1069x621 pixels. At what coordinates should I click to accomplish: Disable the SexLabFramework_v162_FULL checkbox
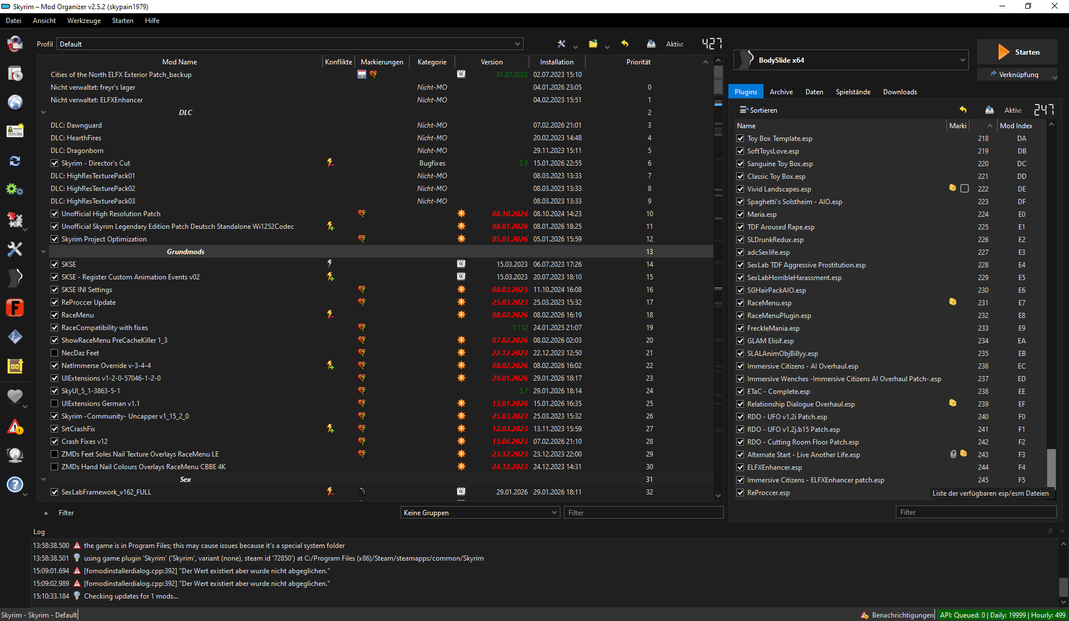55,492
